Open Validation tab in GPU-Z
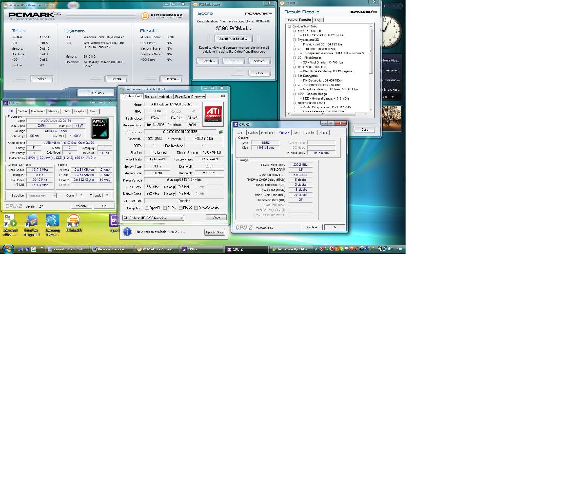The width and height of the screenshot is (570, 480). tap(165, 96)
